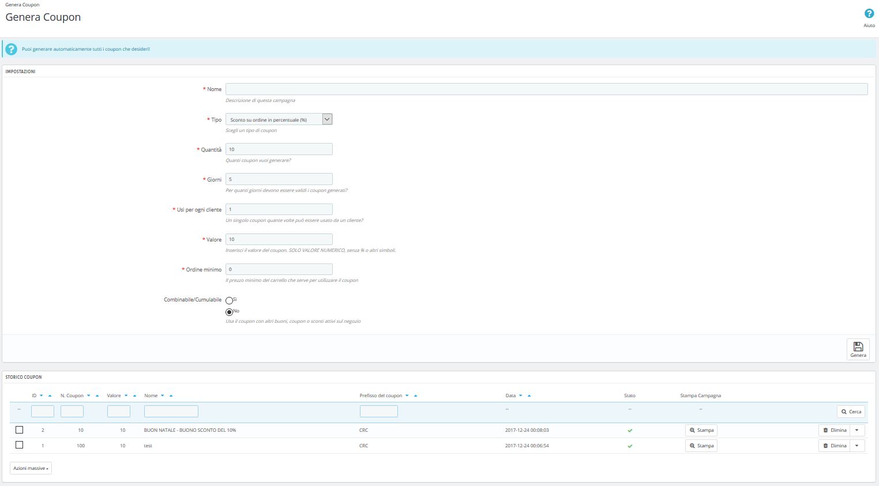
Task: Click the down sort arrow for ID column
Action: [42, 395]
